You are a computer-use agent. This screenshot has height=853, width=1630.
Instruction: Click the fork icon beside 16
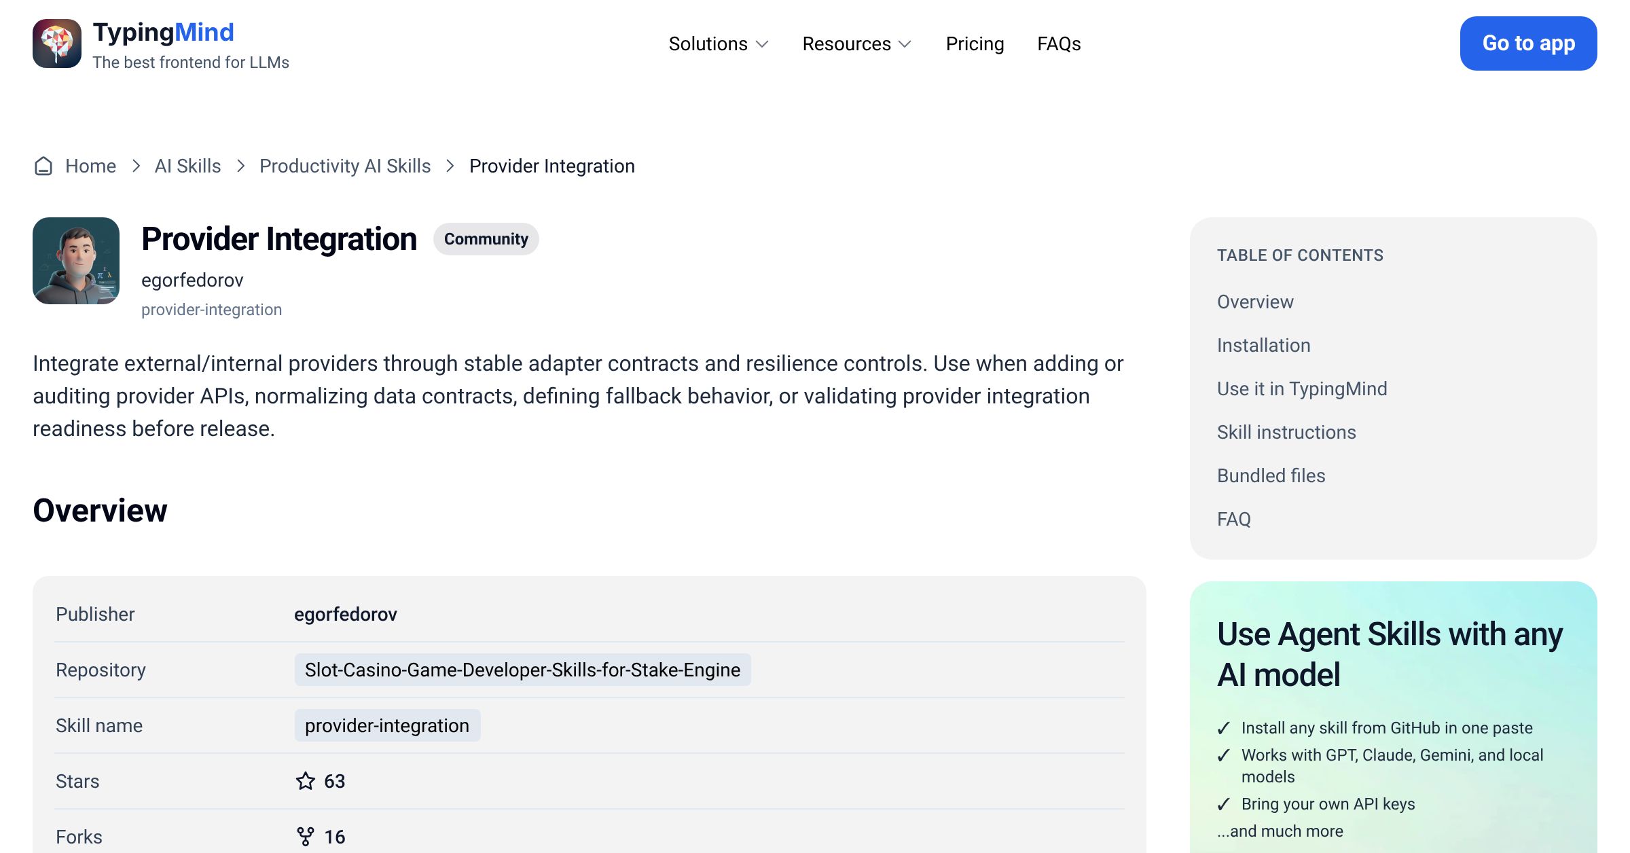306,837
